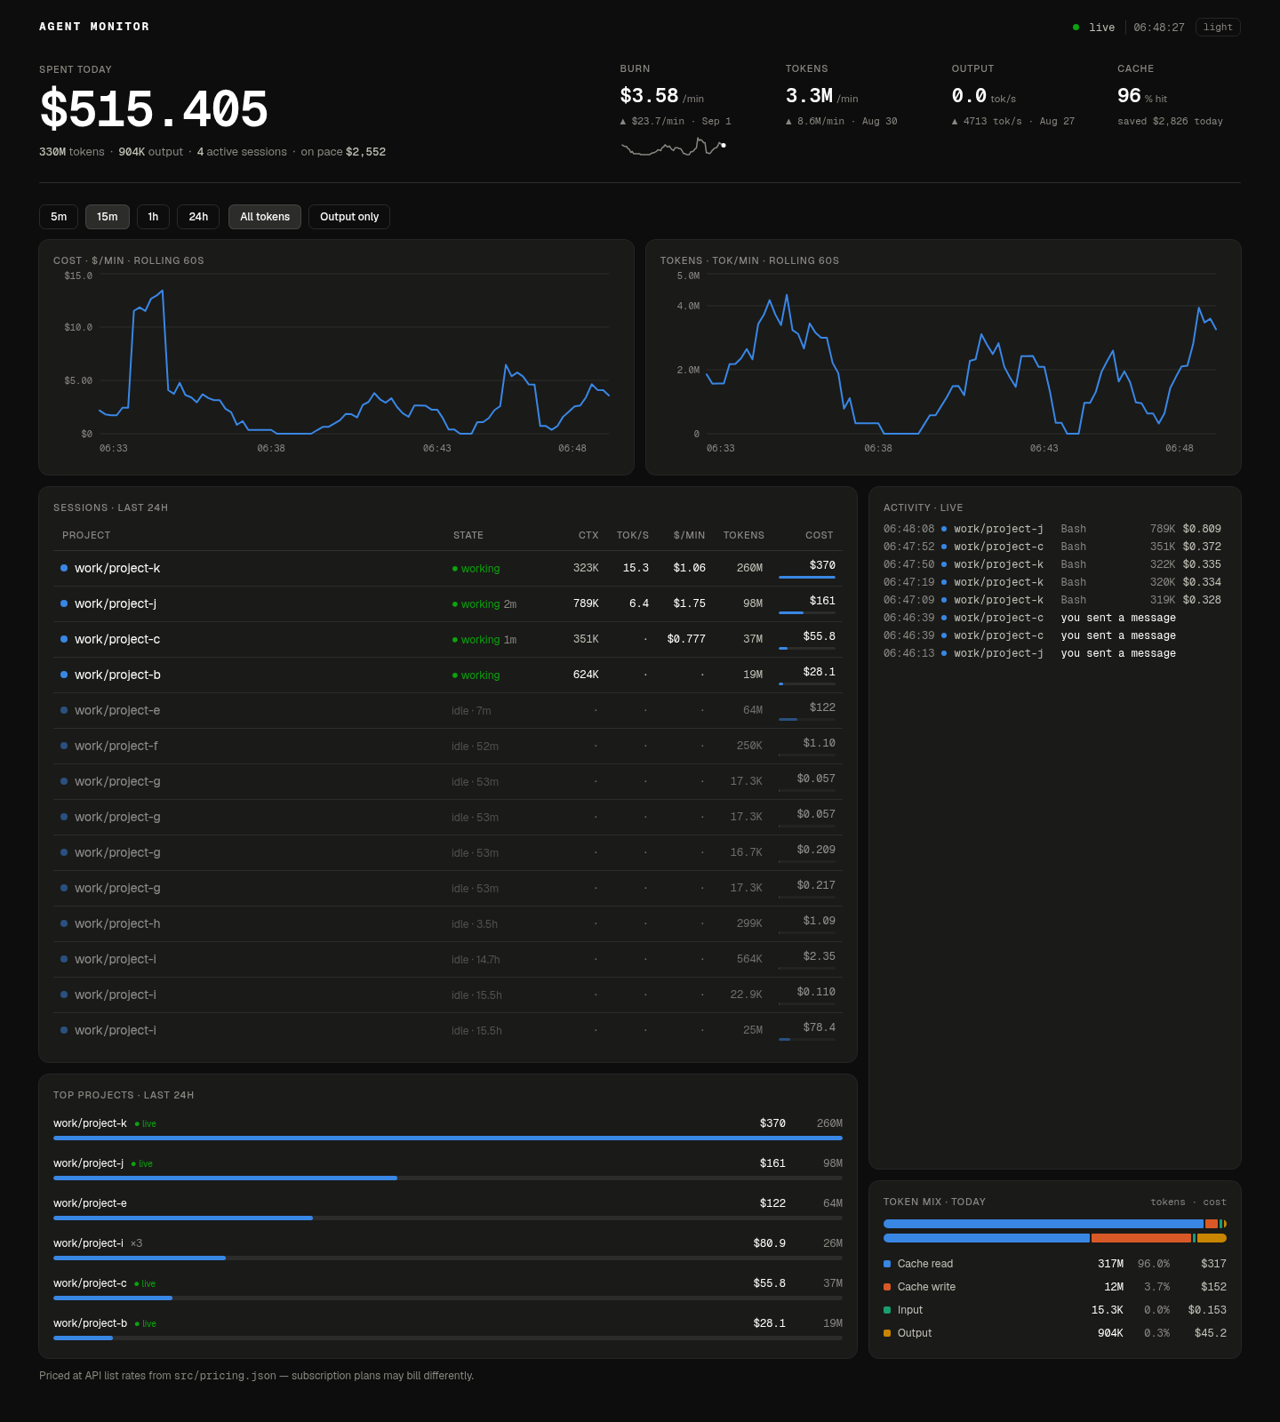Screen dimensions: 1280x1422
Task: Click the blue Cache read swatch
Action: [887, 1264]
